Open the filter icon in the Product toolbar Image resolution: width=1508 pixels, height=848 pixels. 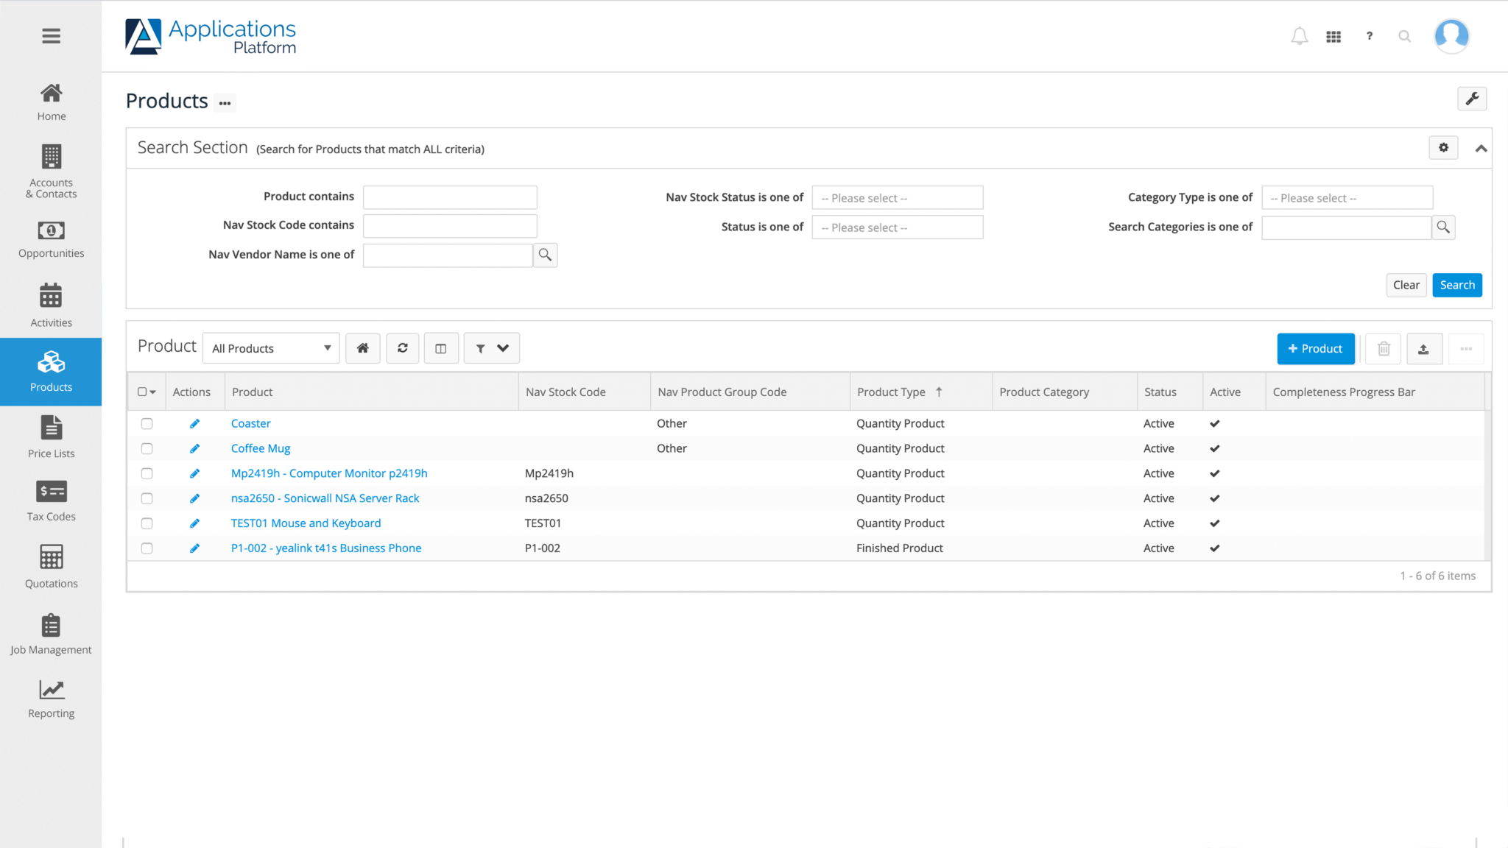click(481, 347)
